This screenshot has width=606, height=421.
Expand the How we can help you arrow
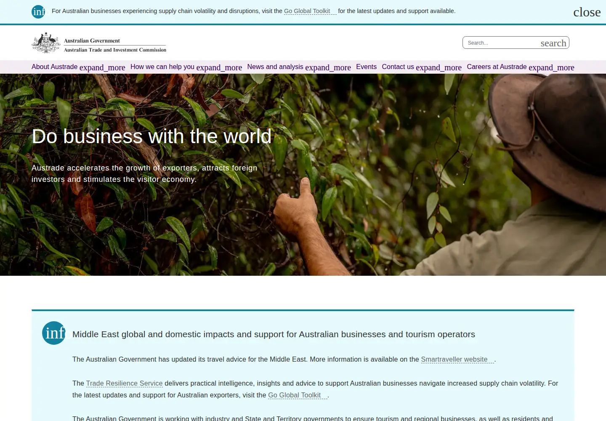point(219,67)
